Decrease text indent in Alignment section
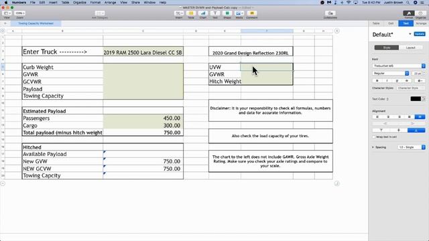429x241 pixels. pyautogui.click(x=386, y=123)
